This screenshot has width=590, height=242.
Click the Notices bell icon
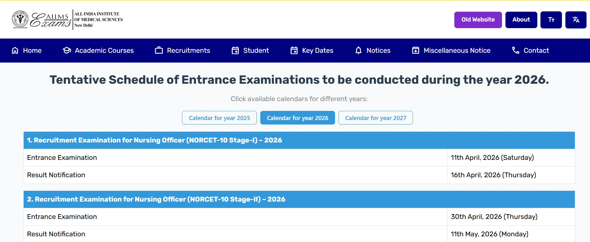point(358,51)
